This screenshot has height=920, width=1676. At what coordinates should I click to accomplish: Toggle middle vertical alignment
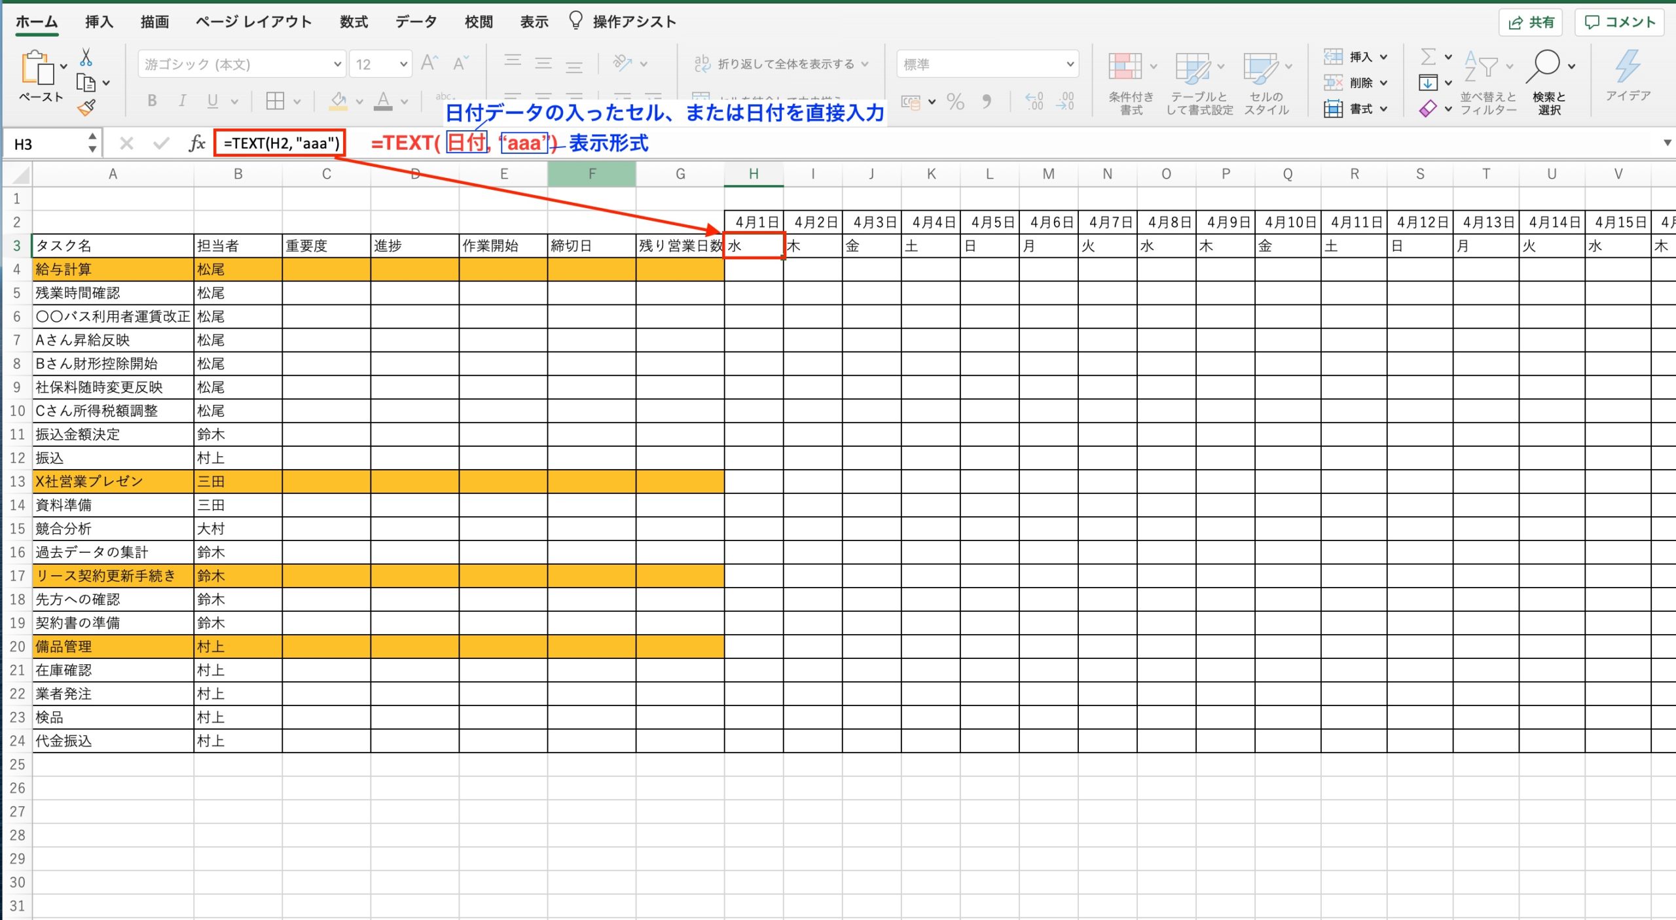pos(543,63)
